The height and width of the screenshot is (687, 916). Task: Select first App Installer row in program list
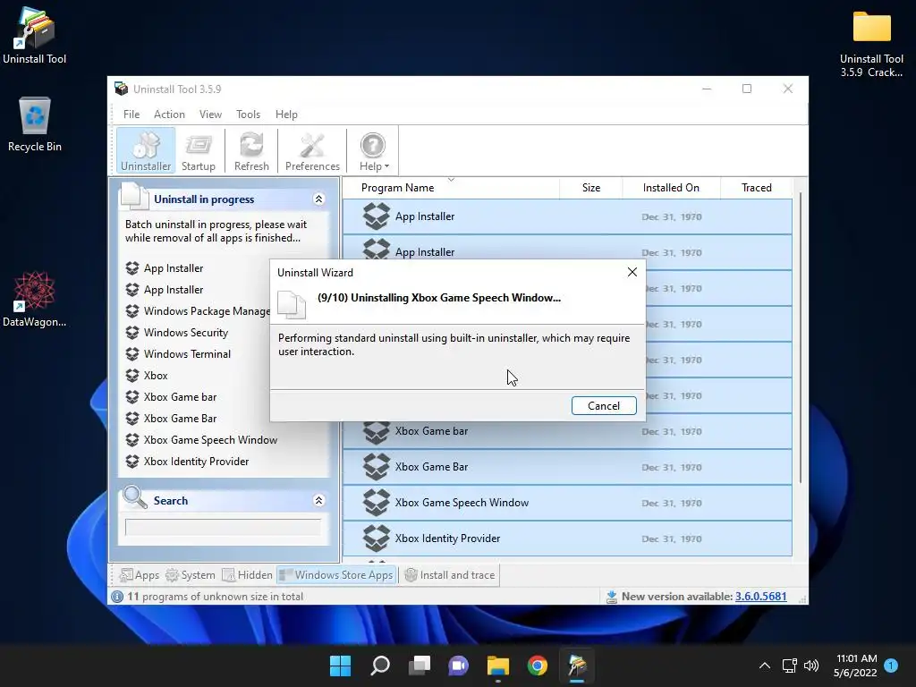coord(567,216)
